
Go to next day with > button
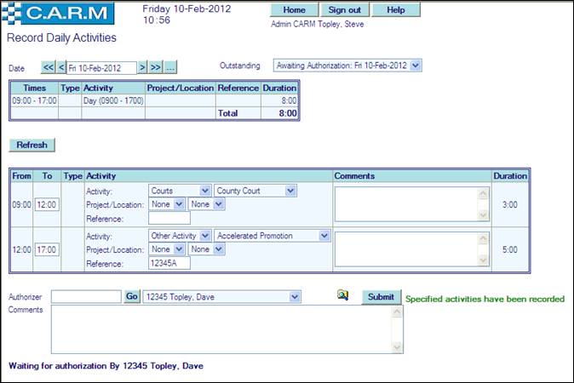142,67
